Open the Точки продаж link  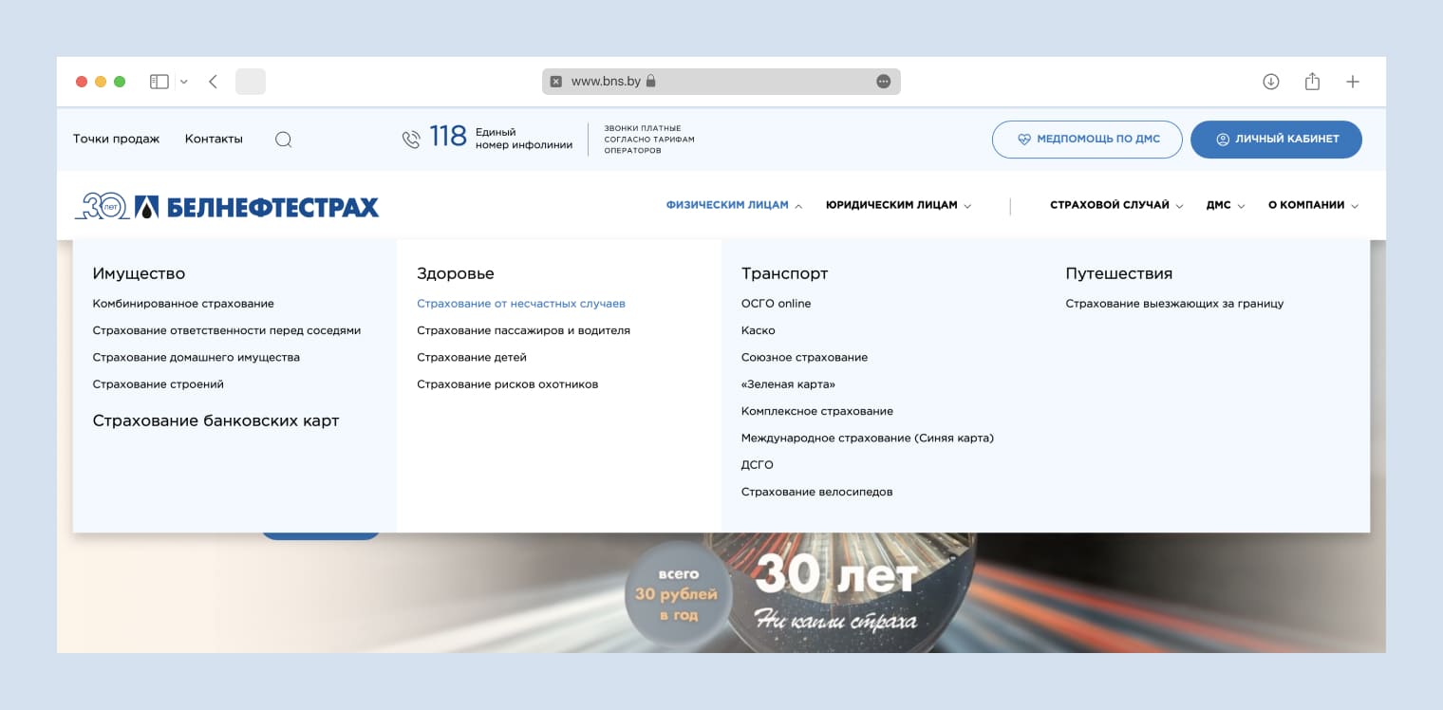[x=116, y=139]
